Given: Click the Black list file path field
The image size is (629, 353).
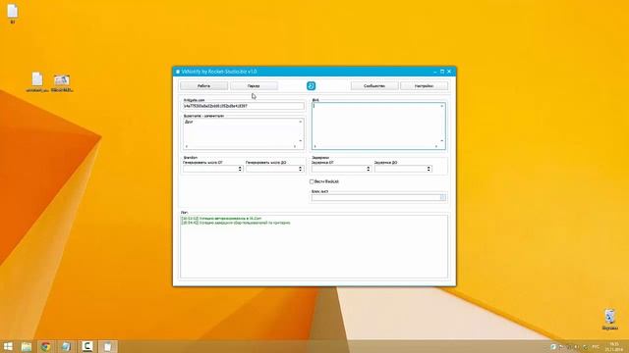Looking at the screenshot, I should click(375, 197).
